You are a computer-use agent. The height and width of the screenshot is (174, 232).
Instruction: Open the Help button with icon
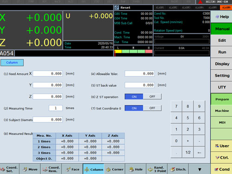click(222, 17)
